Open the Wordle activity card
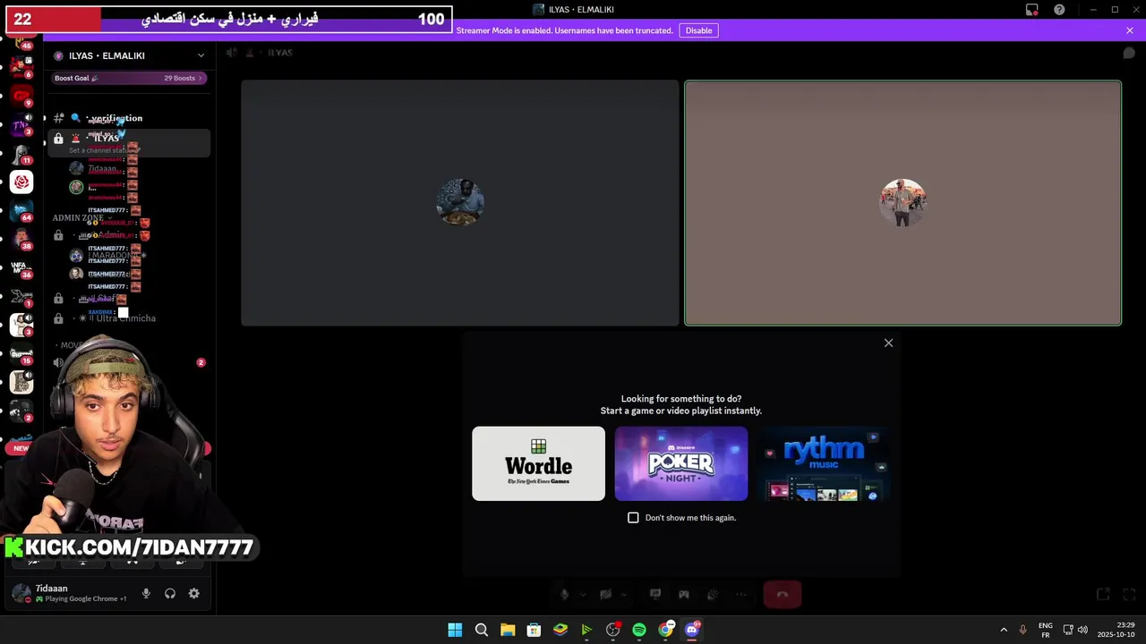The width and height of the screenshot is (1146, 644). pyautogui.click(x=538, y=463)
